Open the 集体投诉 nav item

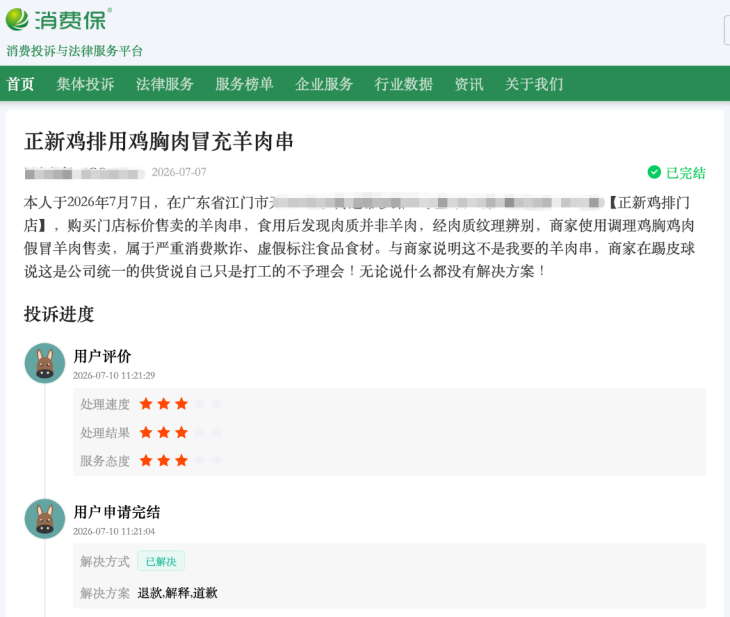click(85, 84)
